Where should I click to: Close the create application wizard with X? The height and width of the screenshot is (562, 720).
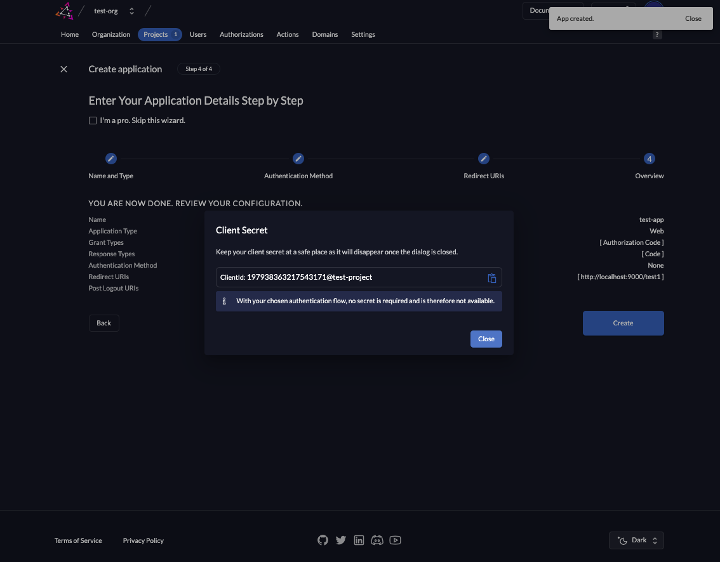tap(64, 69)
